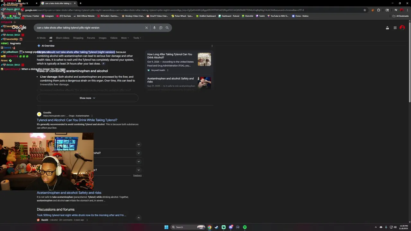Select the All results tab

pos(50,38)
